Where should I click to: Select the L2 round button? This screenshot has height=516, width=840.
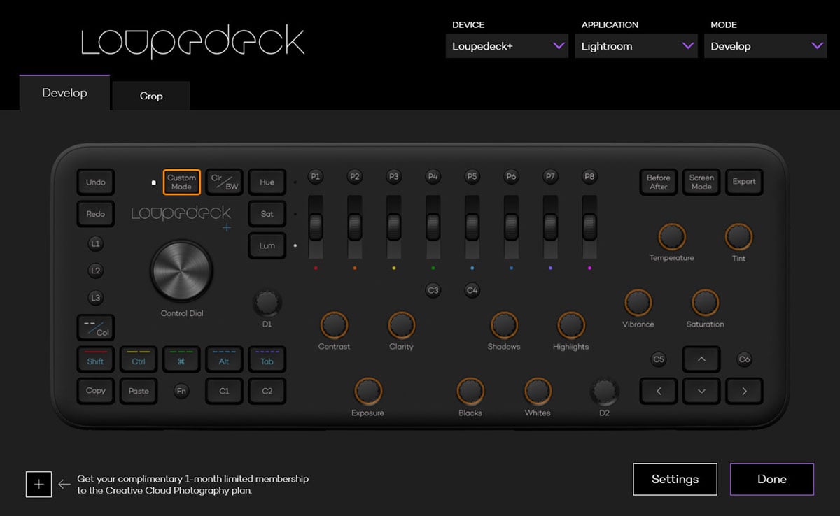click(x=96, y=271)
